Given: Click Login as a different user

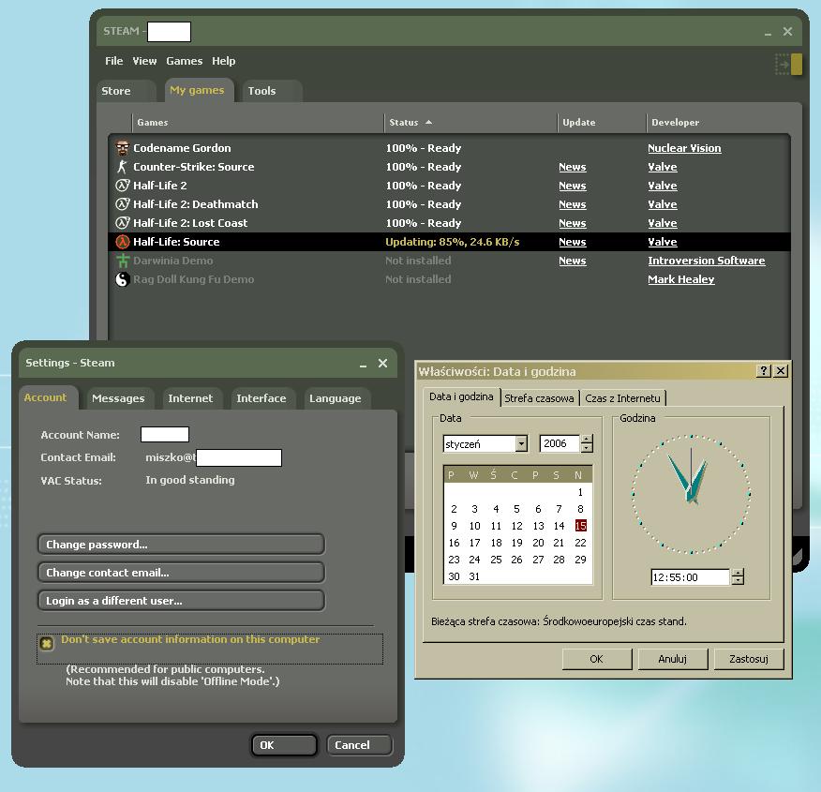Looking at the screenshot, I should click(181, 601).
